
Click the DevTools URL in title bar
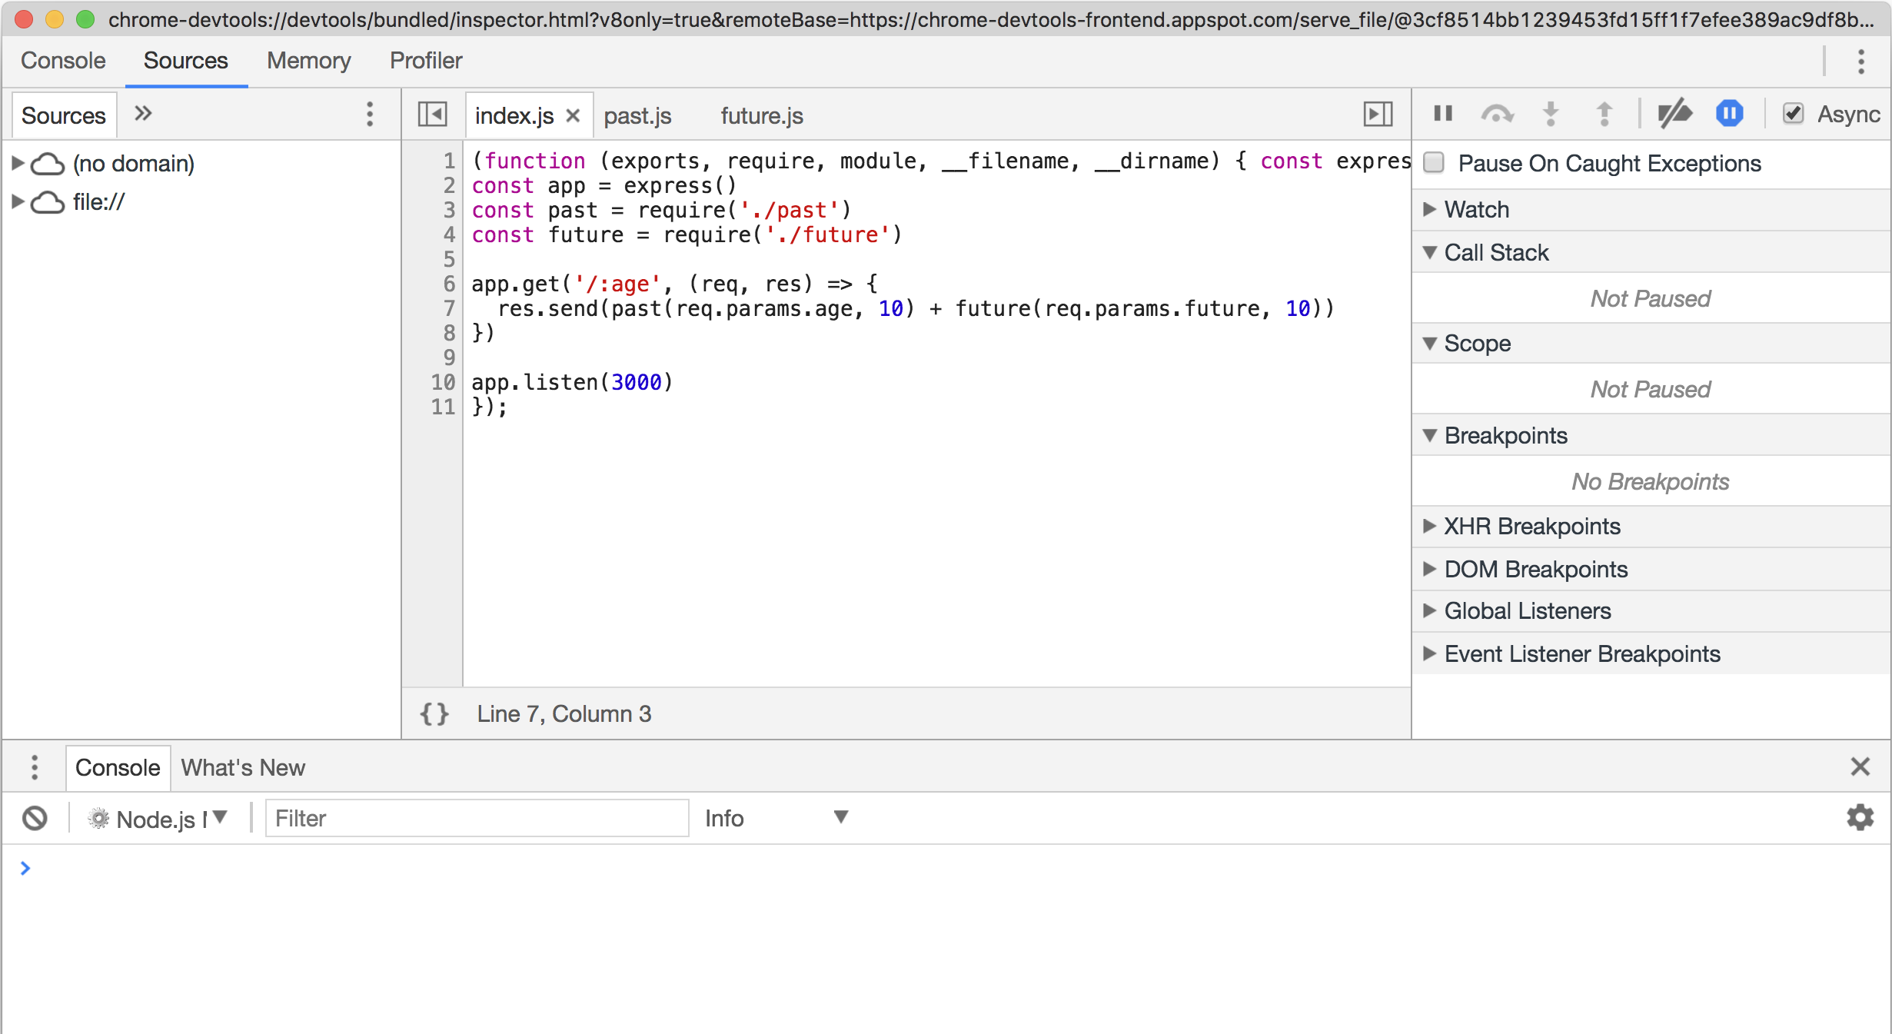(x=992, y=19)
